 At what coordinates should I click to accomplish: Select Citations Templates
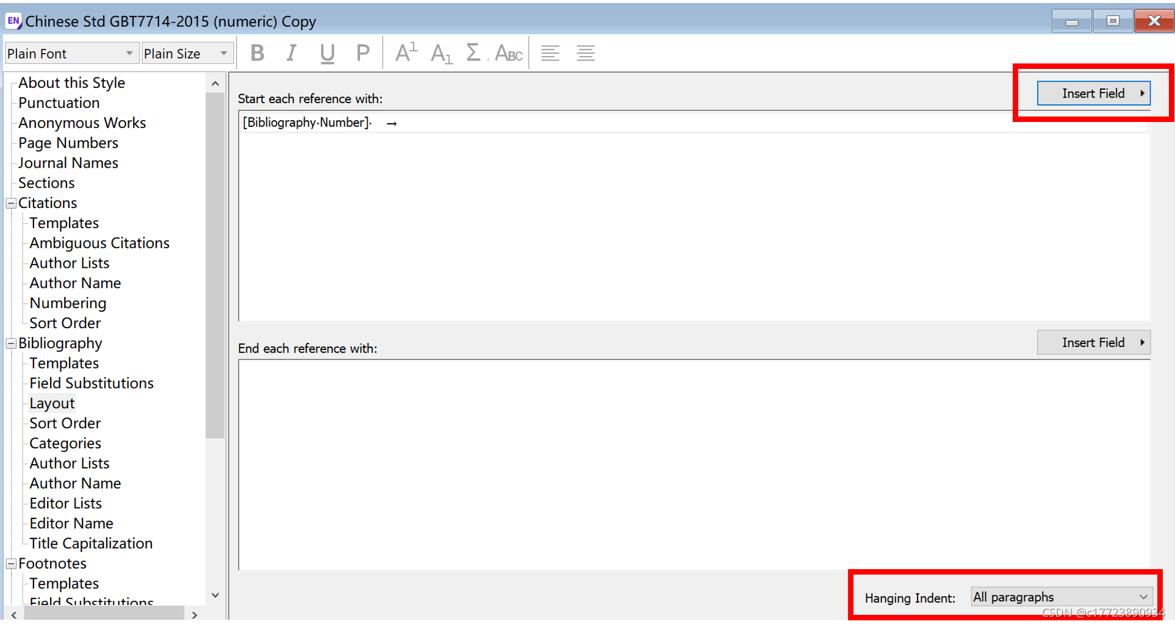[64, 223]
